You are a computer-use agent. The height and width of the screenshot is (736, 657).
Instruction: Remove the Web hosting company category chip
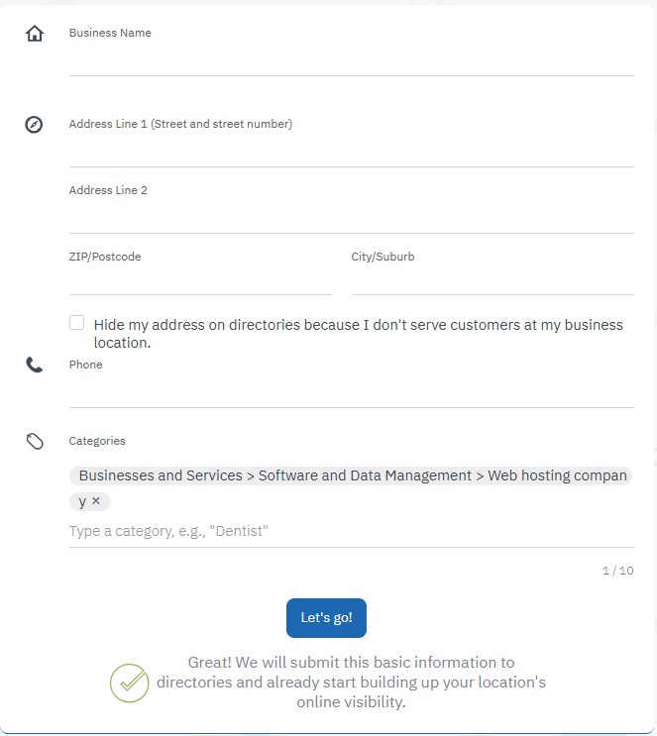(x=96, y=501)
